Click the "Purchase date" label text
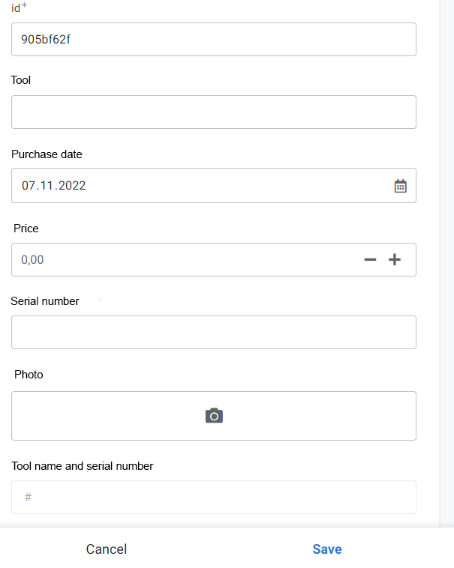The width and height of the screenshot is (454, 568). 47,154
